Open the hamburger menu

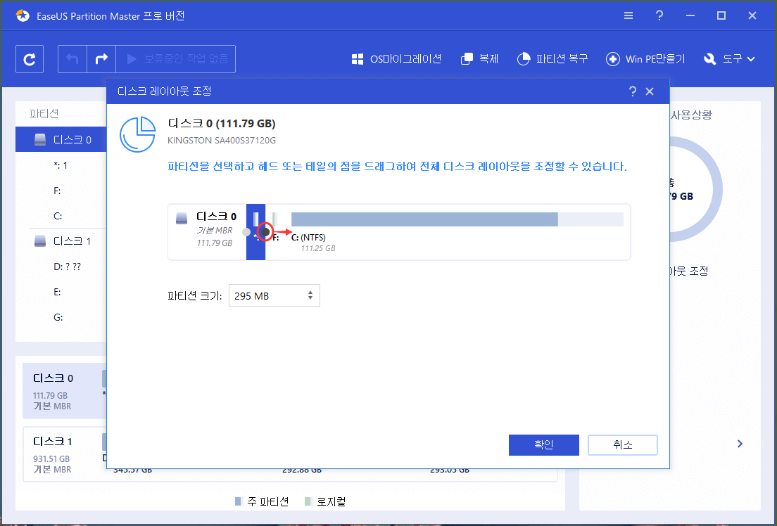pyautogui.click(x=628, y=15)
